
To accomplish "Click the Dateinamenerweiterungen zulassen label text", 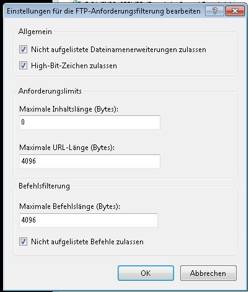I will click(x=148, y=50).
